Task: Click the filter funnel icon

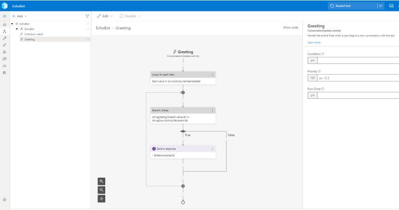Action: pos(87,16)
